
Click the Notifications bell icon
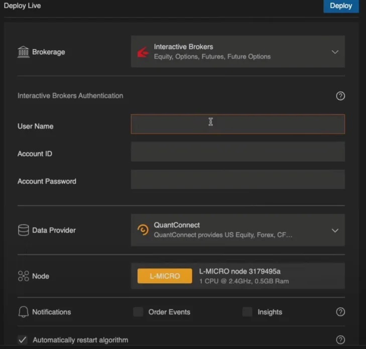(23, 312)
